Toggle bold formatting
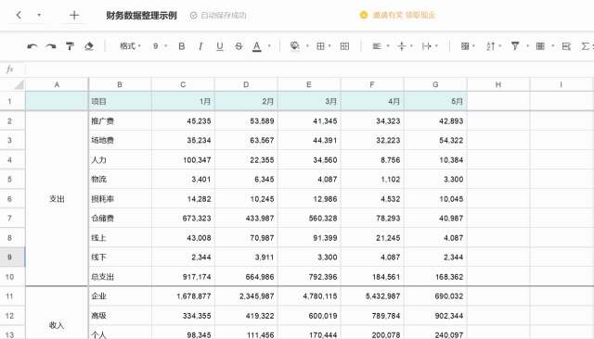 pos(182,46)
